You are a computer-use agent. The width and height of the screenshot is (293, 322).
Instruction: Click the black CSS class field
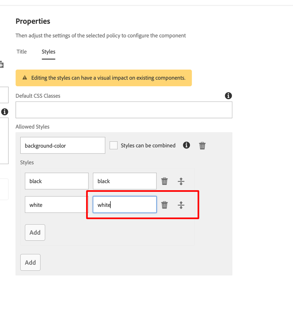click(x=125, y=181)
